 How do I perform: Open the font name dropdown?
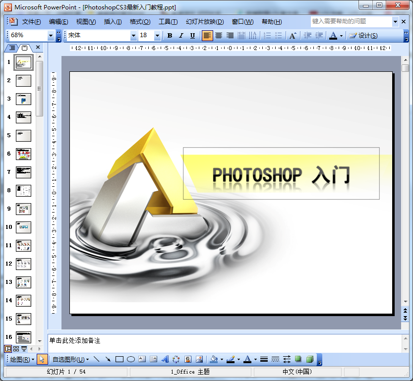coord(133,35)
